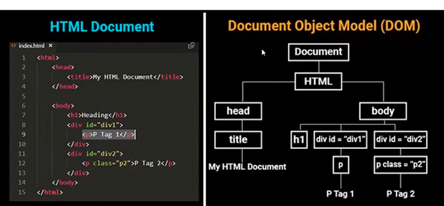
Task: Click the title node in DOM tree
Action: point(238,140)
